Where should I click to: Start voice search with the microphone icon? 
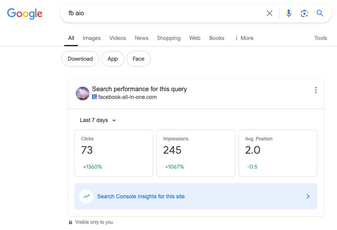[x=289, y=13]
